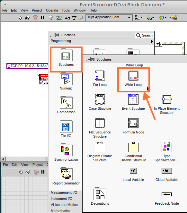
Task: Click the Clean Up Diagram icon
Action: (174, 18)
